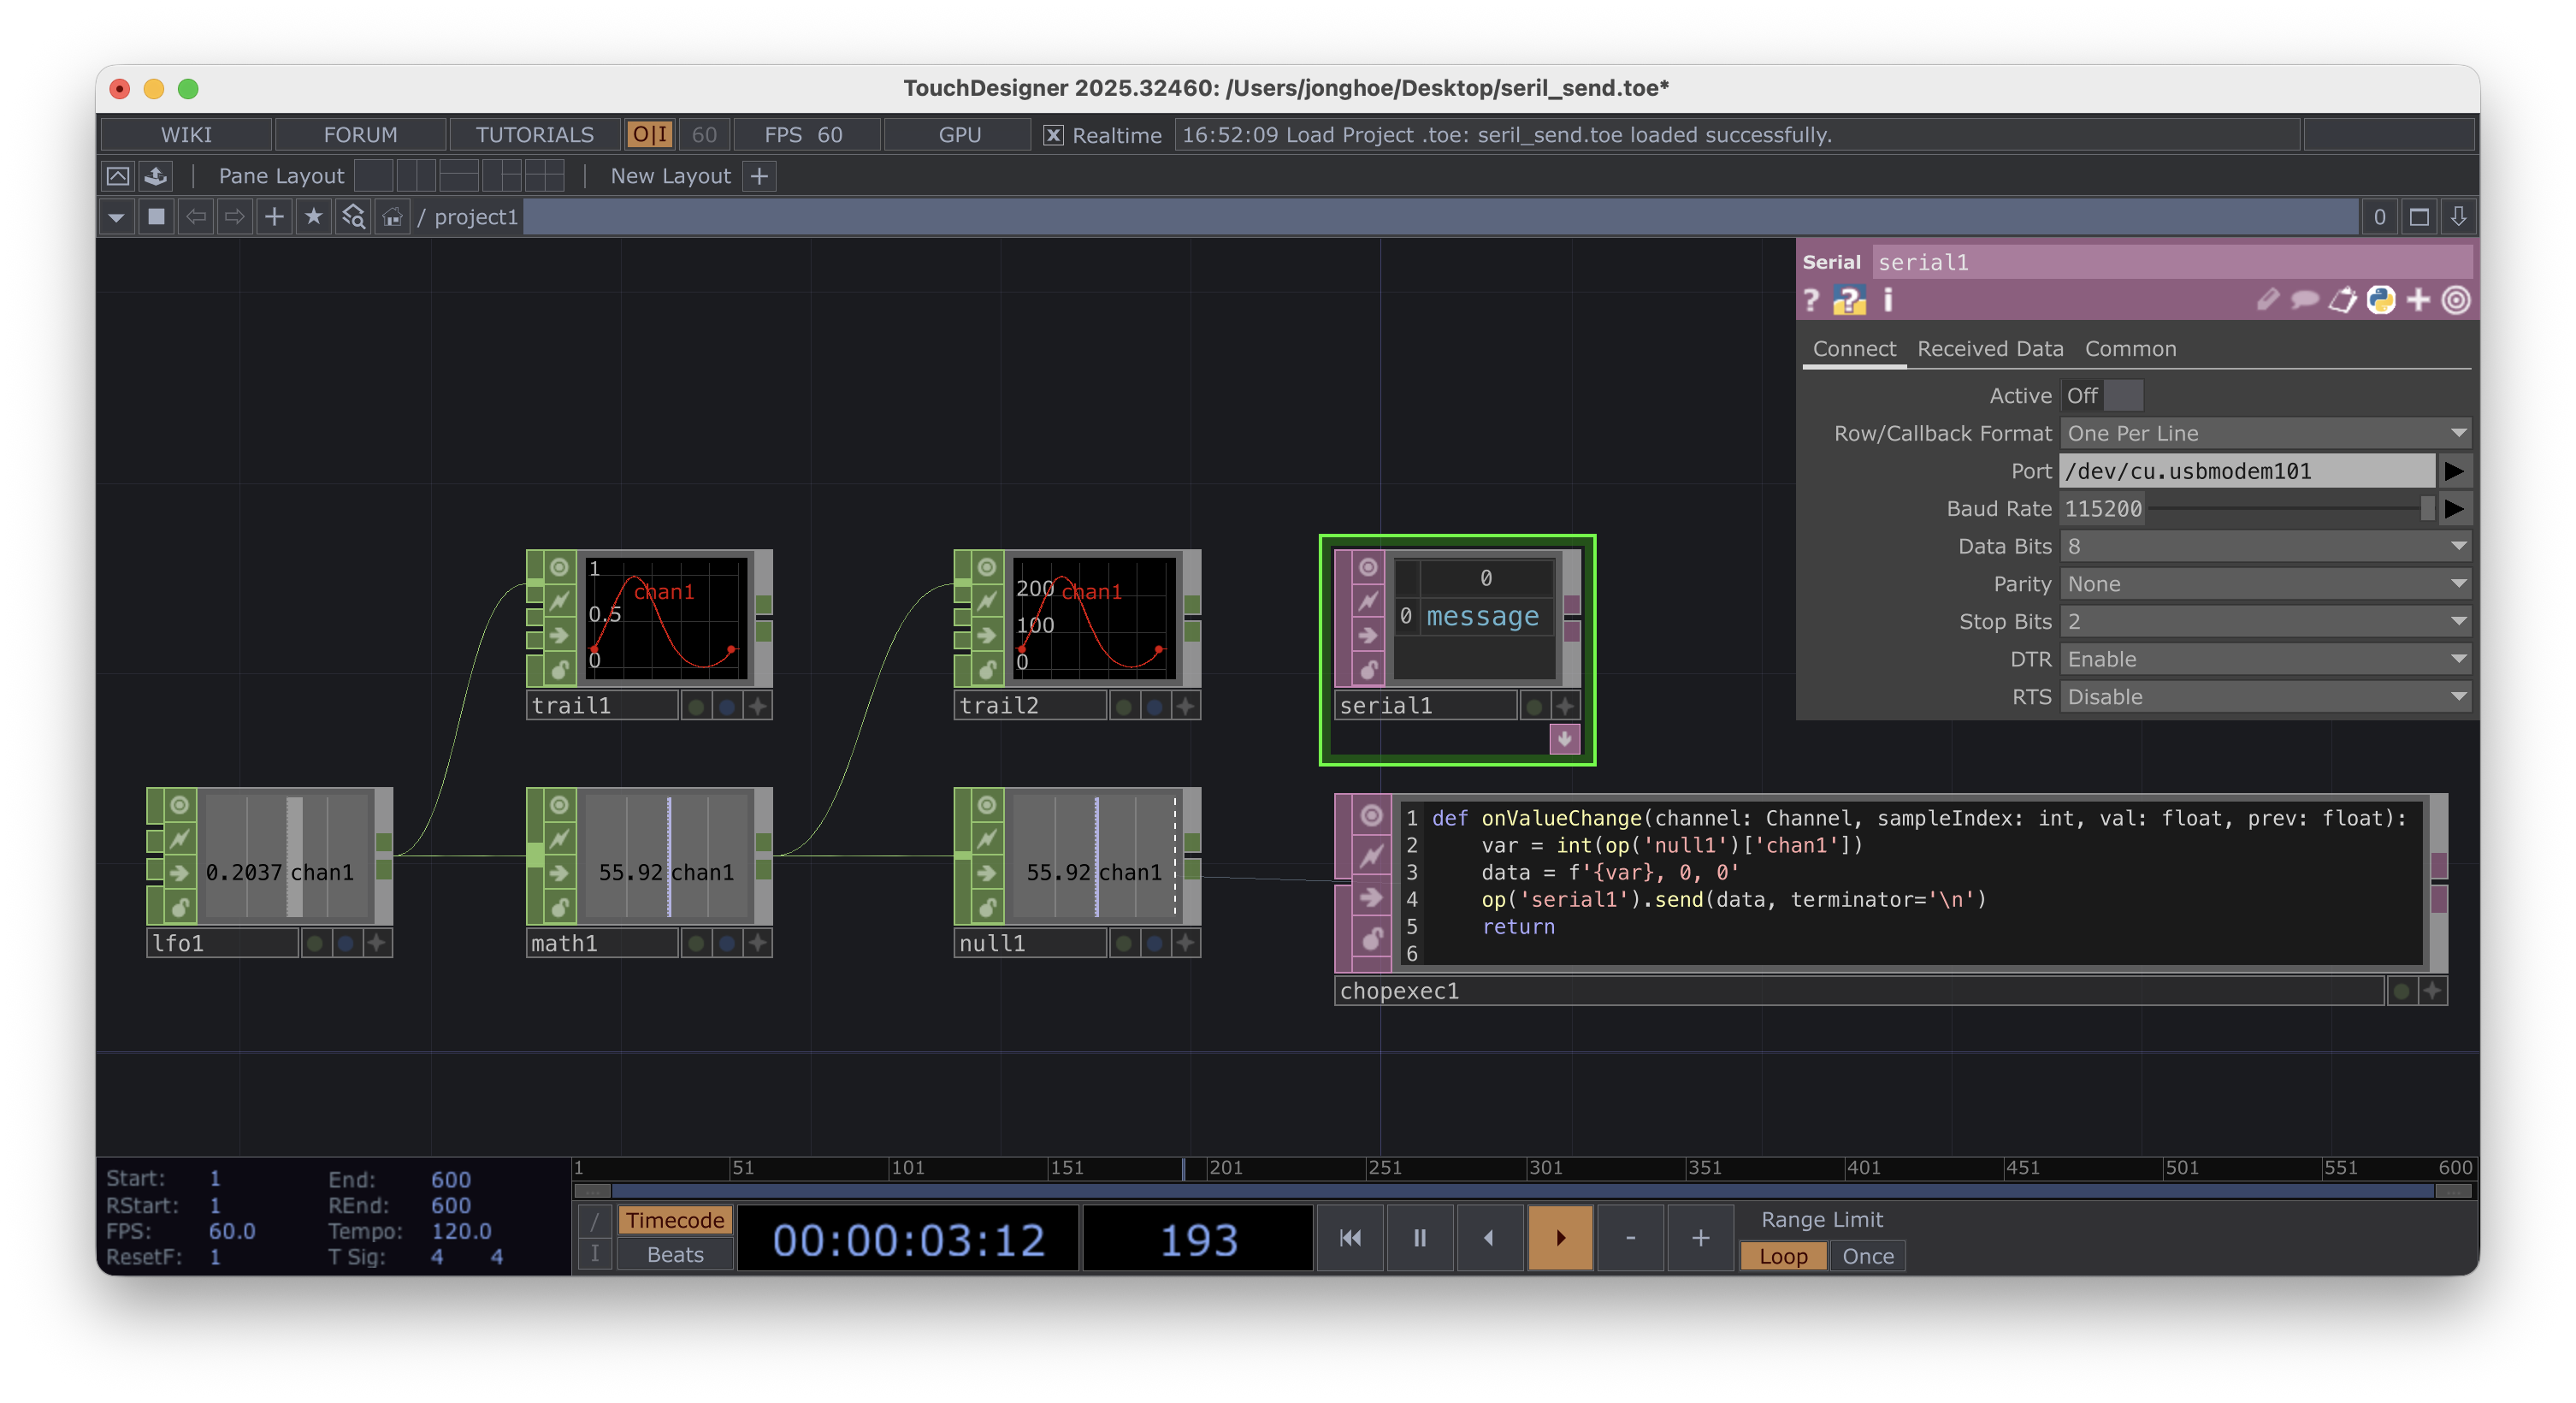Select the left-right split pane layout icon
This screenshot has width=2576, height=1403.
[x=416, y=176]
